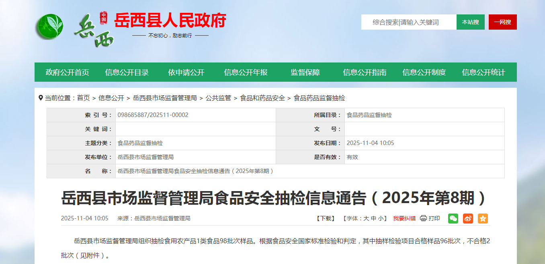The width and height of the screenshot is (545, 264).
Task: Set font size to large (大)
Action: [366, 218]
